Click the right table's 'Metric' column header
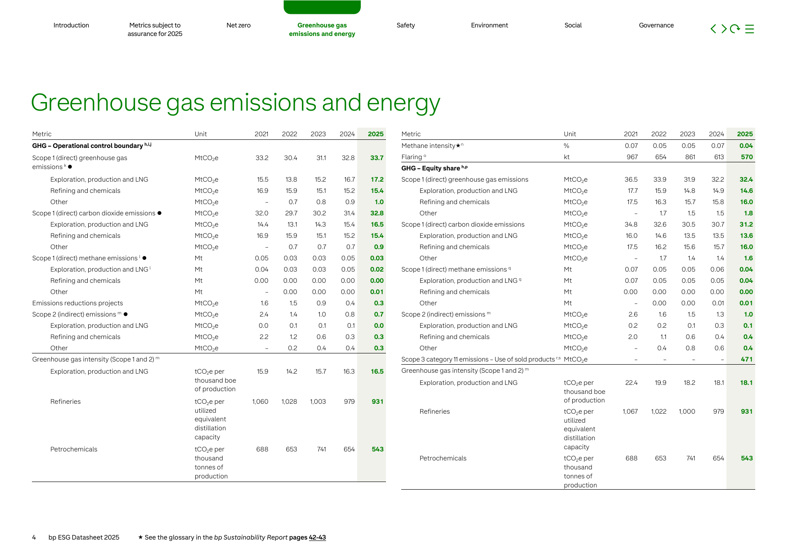This screenshot has width=789, height=558. tap(411, 134)
